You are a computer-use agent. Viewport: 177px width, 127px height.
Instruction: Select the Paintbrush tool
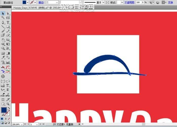pos(3,31)
